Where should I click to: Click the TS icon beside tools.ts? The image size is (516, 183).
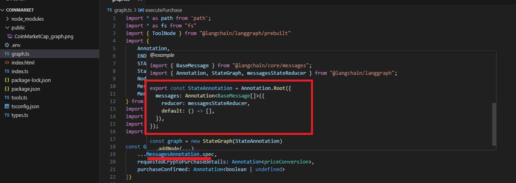(7, 97)
